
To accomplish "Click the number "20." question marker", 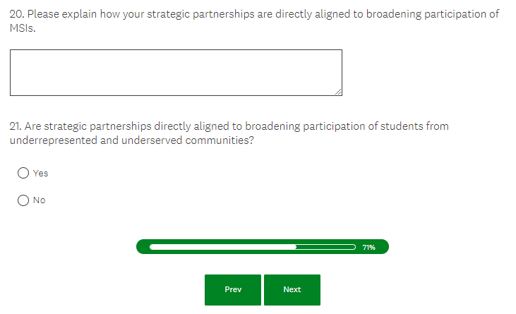I will coord(17,15).
